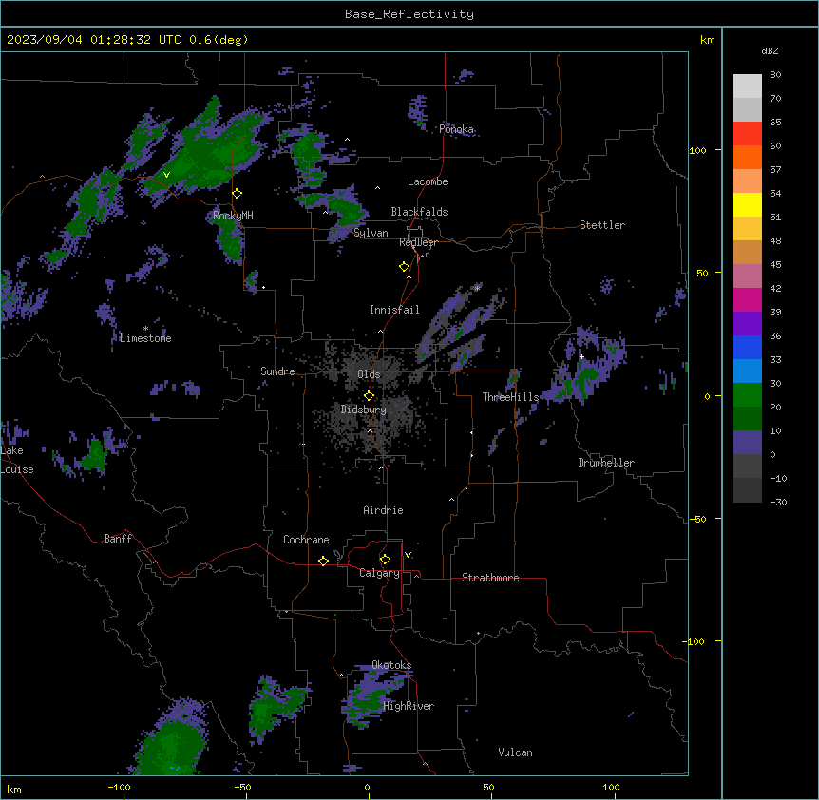Click the yellow V marker northwest of RockyMH

(166, 175)
